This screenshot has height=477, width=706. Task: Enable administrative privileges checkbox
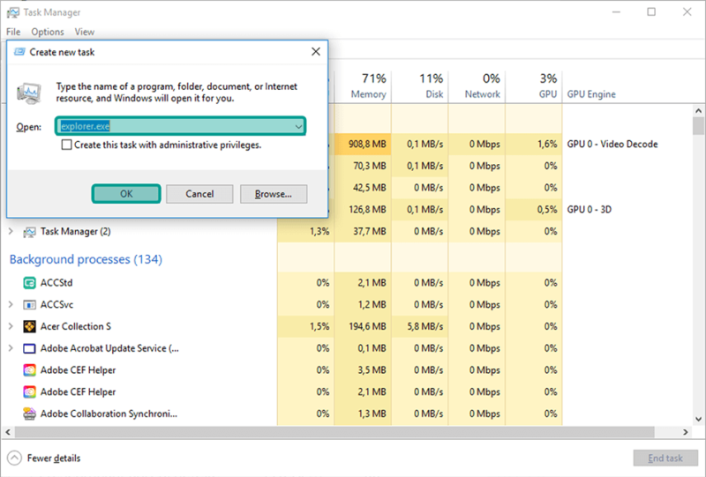[x=66, y=145]
